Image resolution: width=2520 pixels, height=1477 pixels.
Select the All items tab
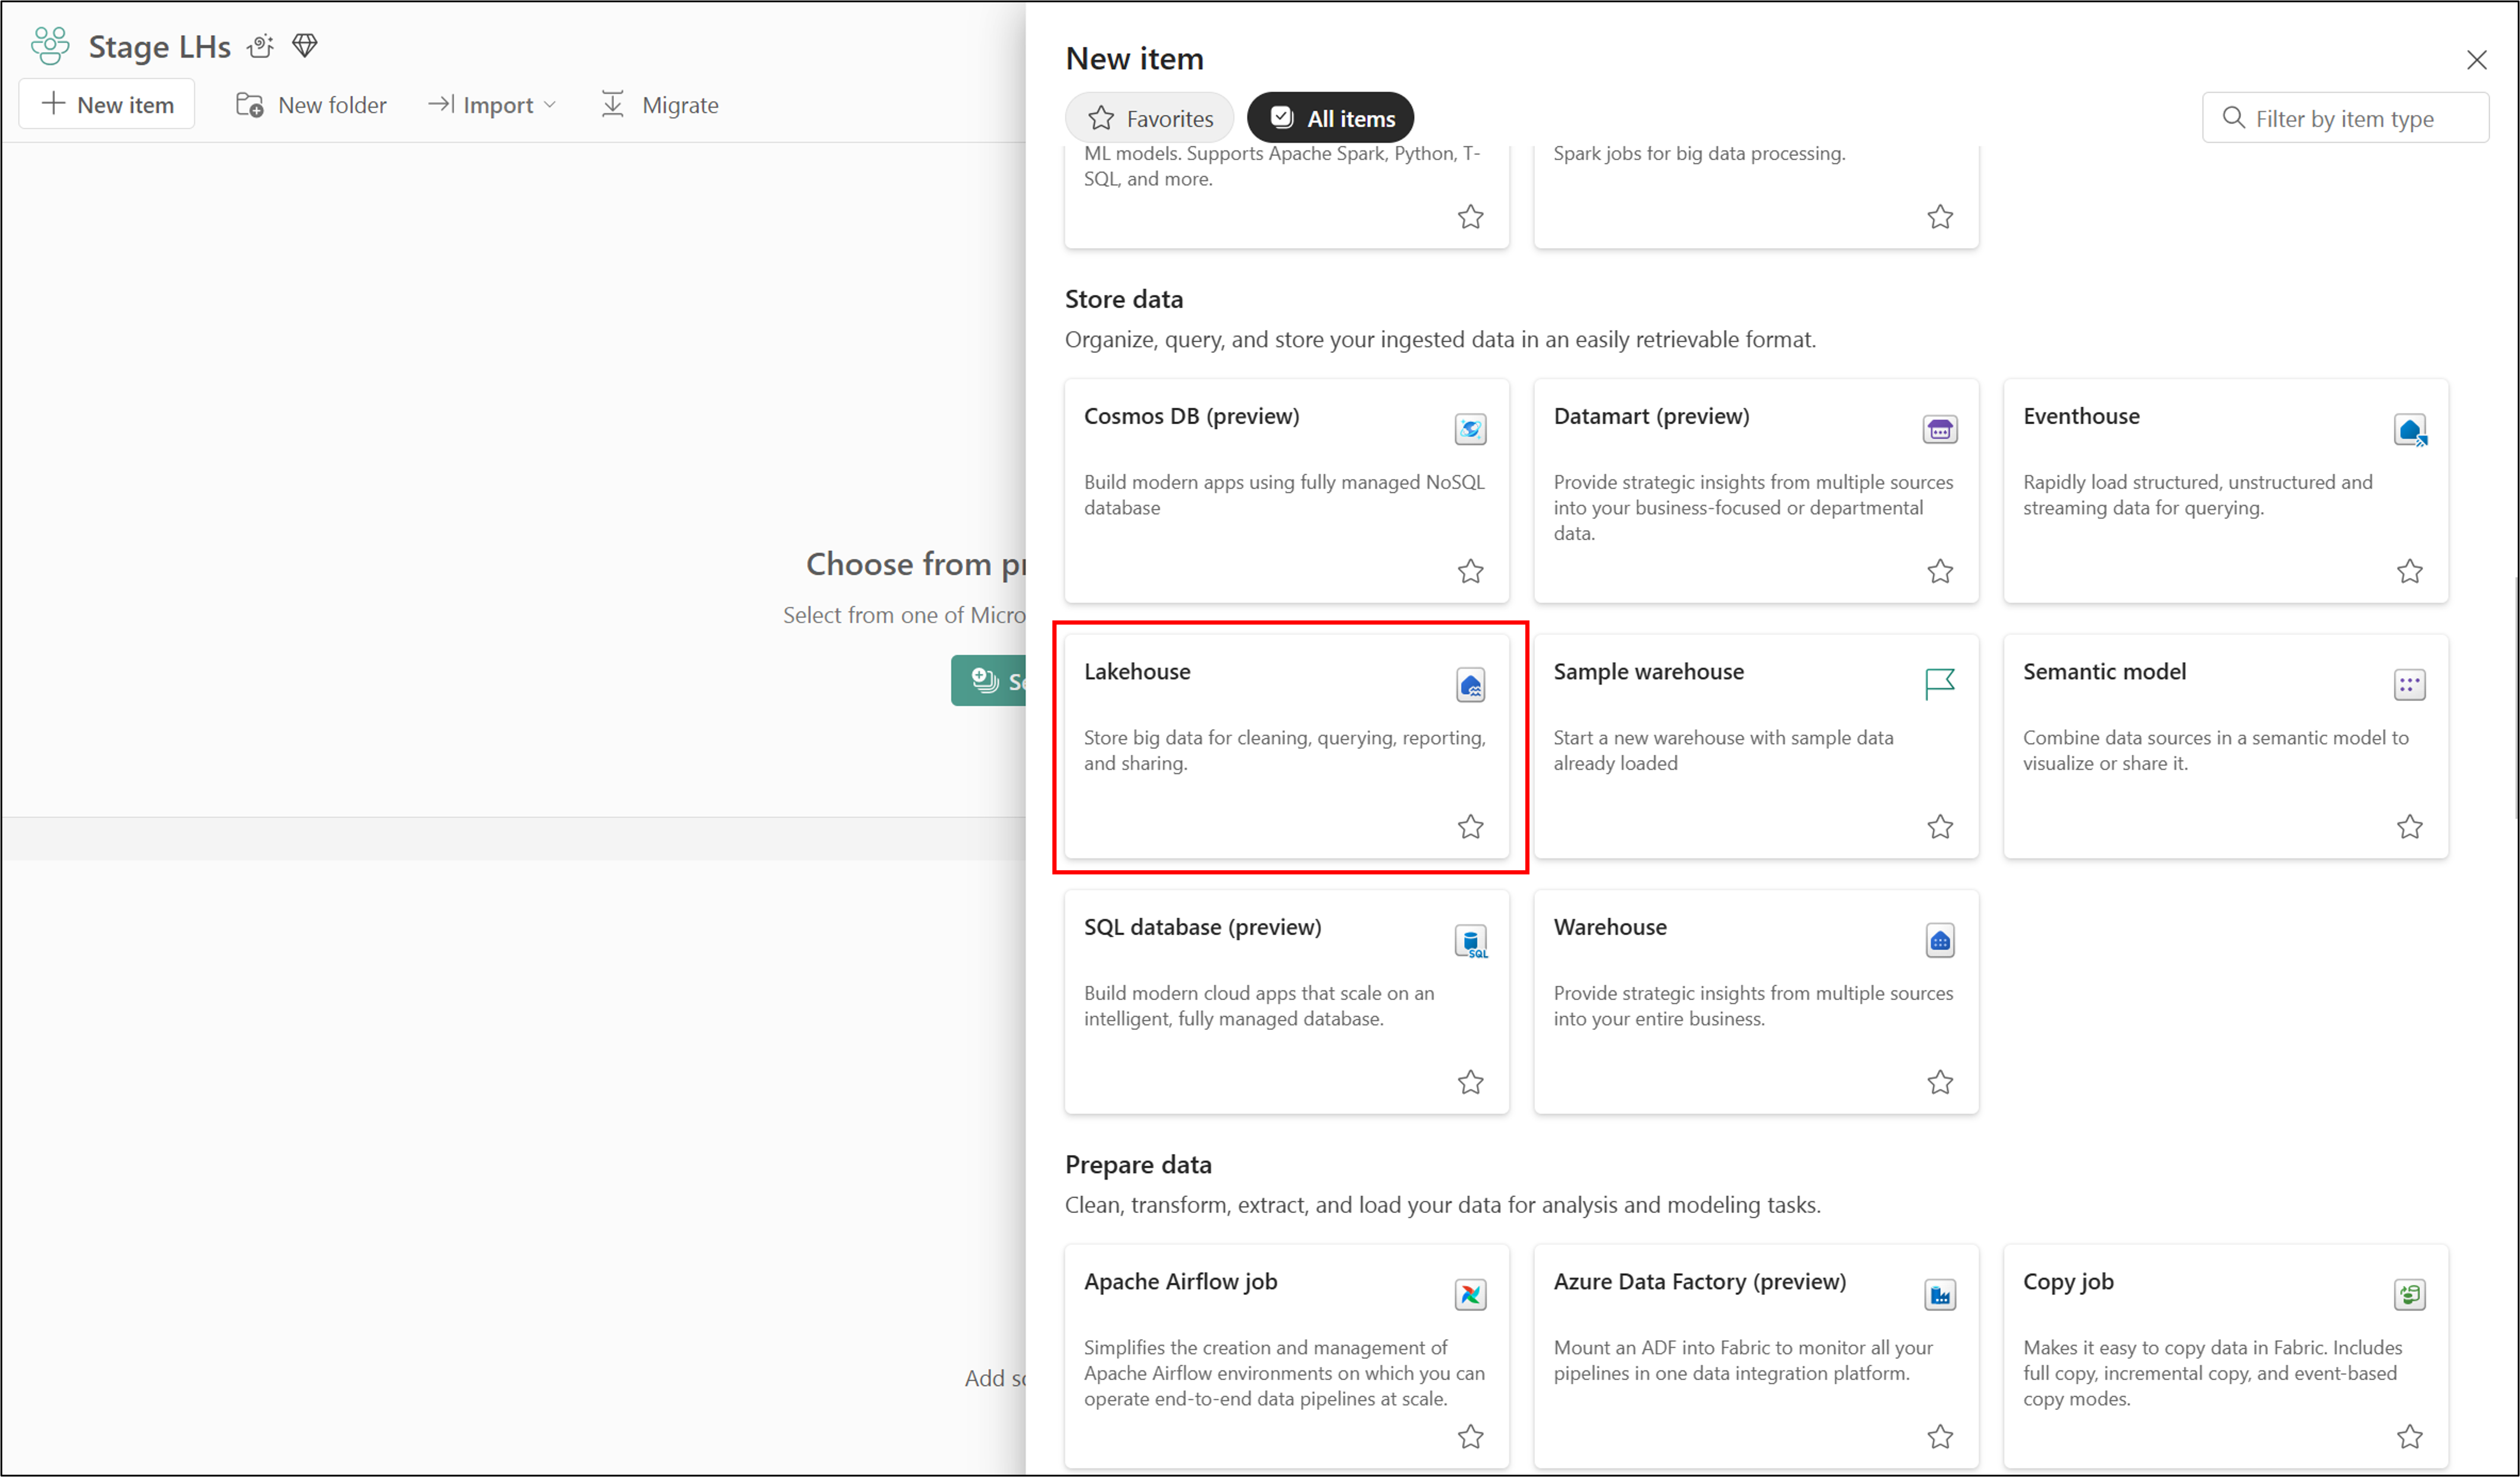[x=1331, y=118]
